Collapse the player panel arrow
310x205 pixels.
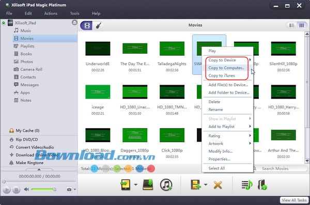[39, 169]
